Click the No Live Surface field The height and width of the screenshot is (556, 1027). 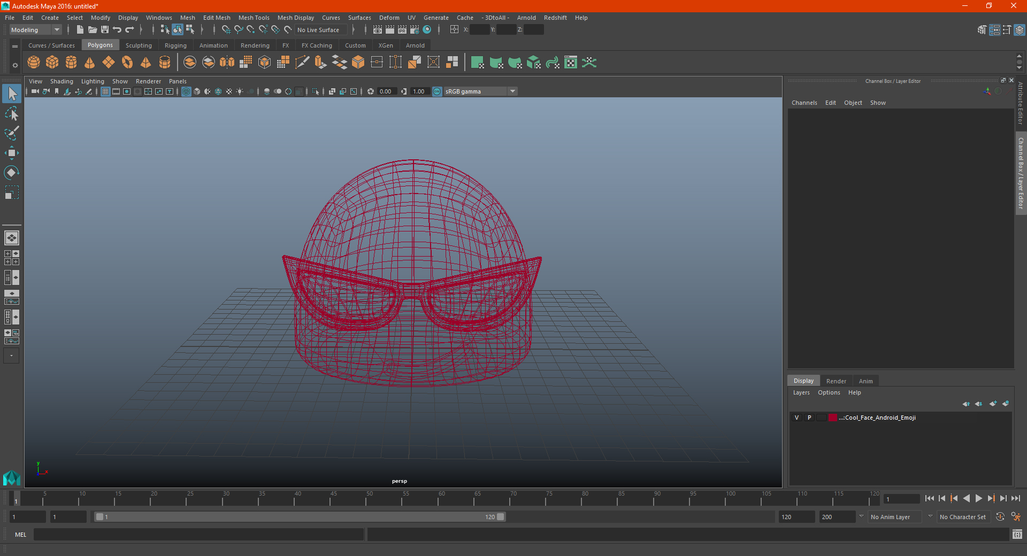point(321,30)
